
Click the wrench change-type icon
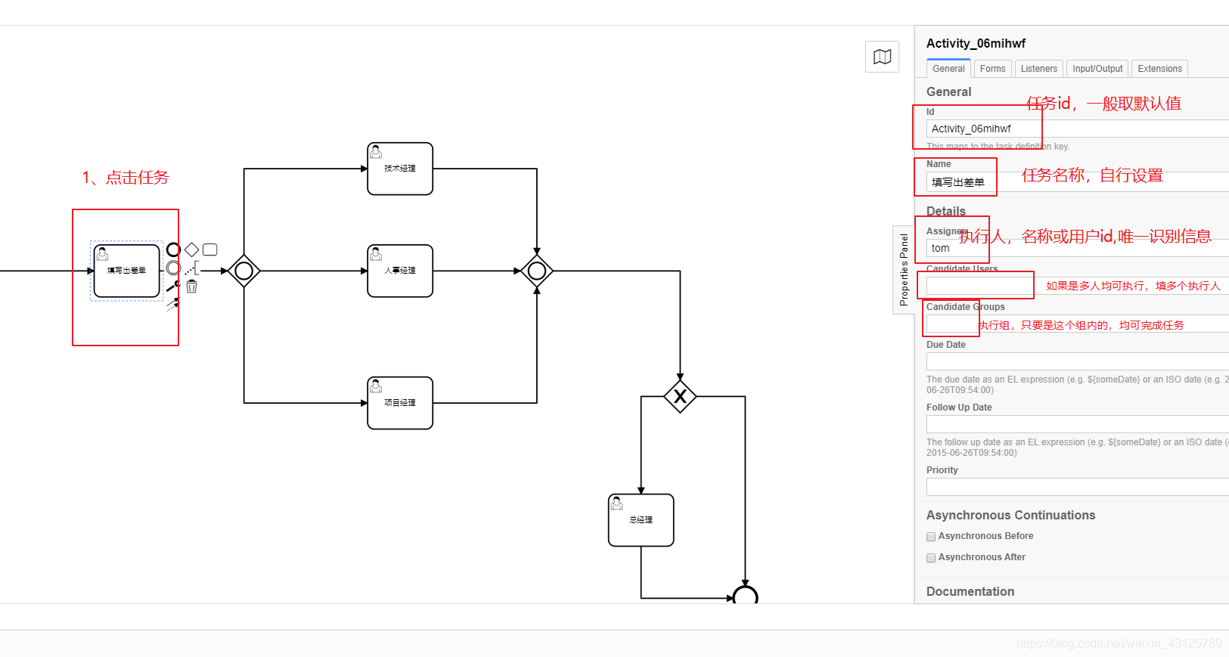173,286
